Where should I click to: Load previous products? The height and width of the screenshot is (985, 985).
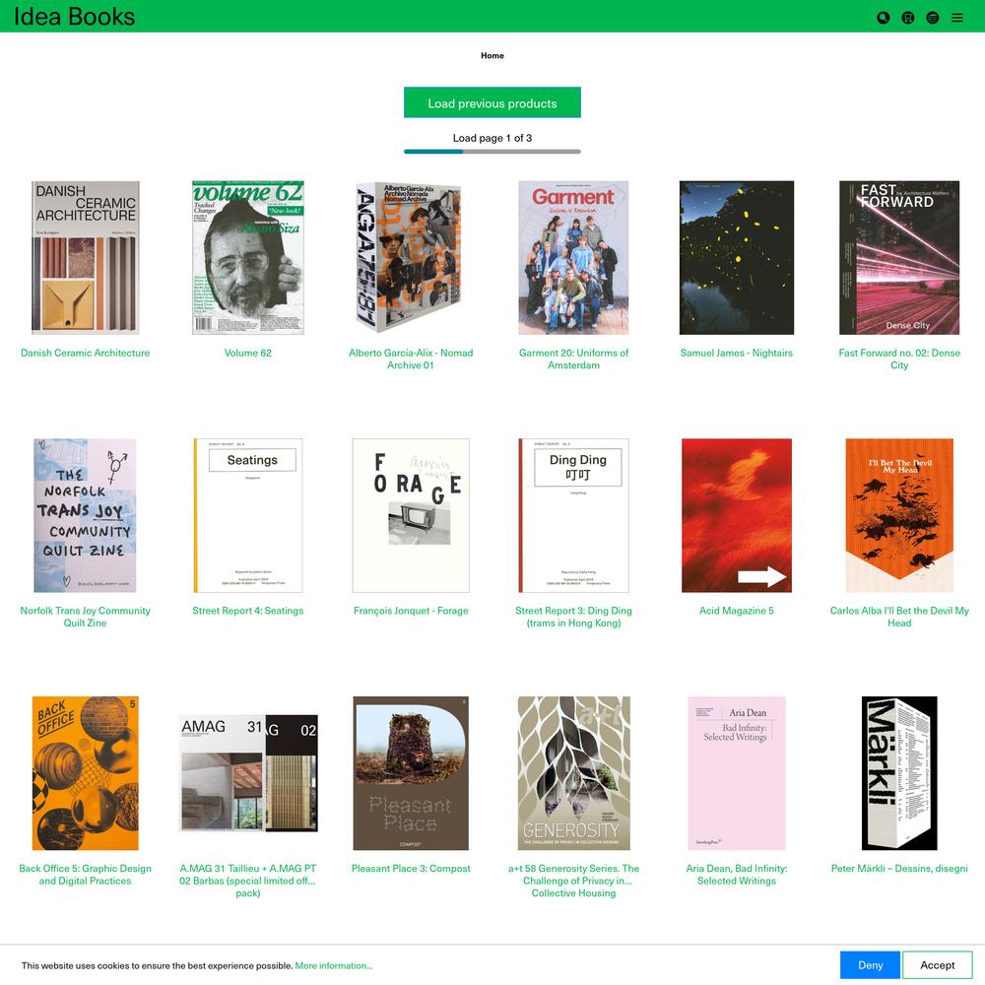point(492,102)
